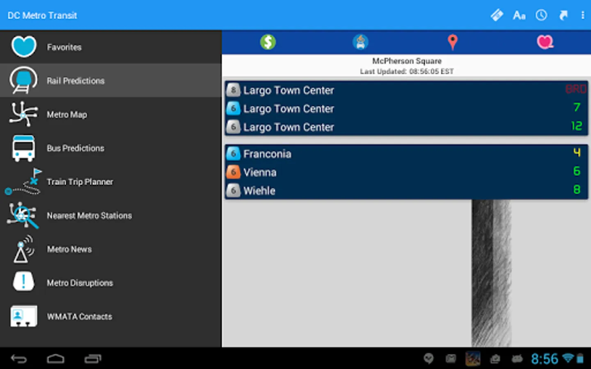Open the Aa font size option
The height and width of the screenshot is (369, 591).
[x=519, y=16]
